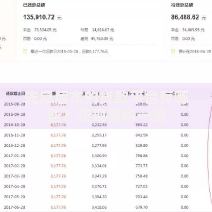Viewport: 212px width, 212px height.
Task: Select the date cell 2017-06-28
Action: tap(15, 207)
